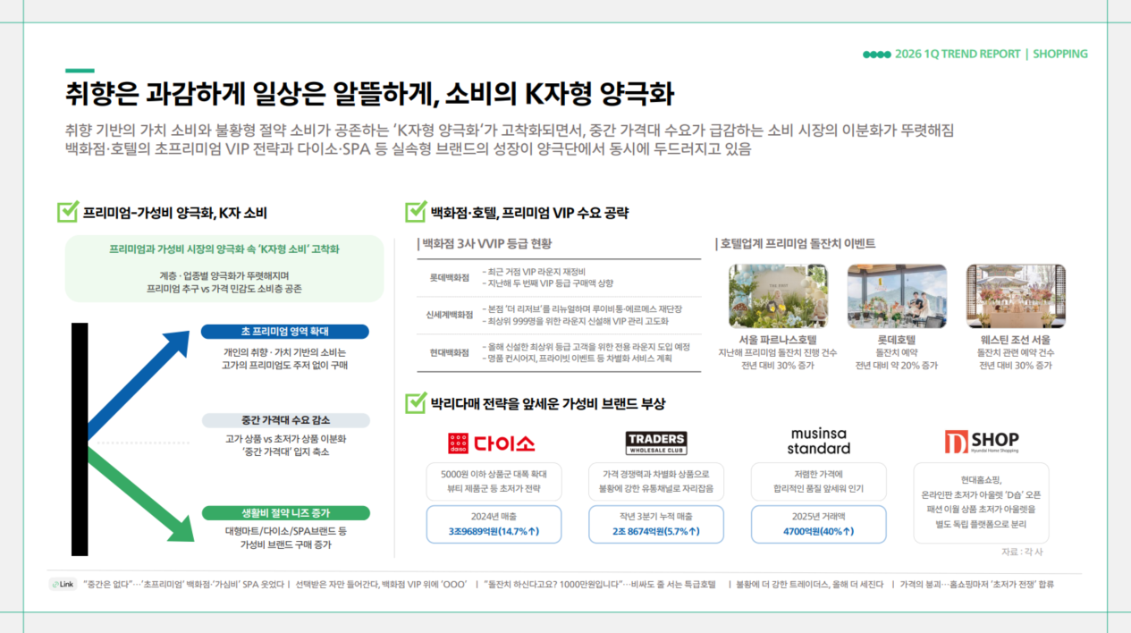
Task: Click the Daiso logo
Action: [x=491, y=443]
